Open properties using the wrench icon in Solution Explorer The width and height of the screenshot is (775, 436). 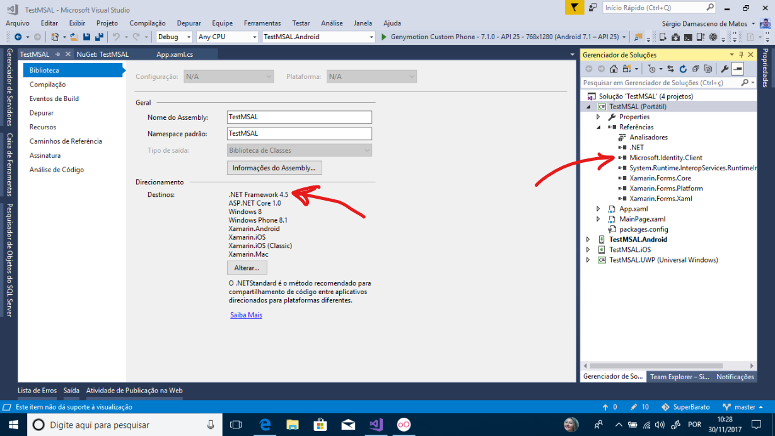(725, 68)
